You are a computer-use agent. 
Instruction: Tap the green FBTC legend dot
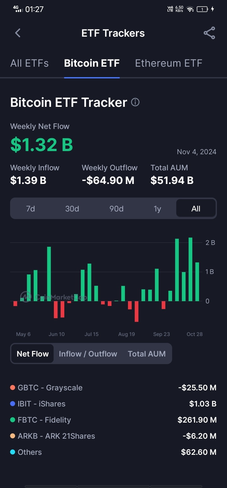pos(13,420)
